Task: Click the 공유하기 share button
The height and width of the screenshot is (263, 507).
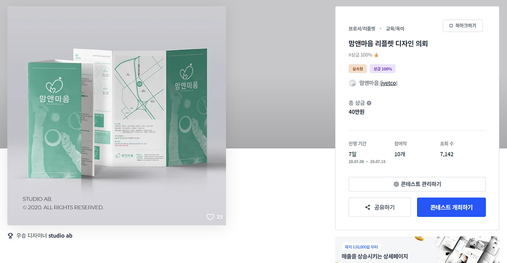Action: [x=379, y=207]
